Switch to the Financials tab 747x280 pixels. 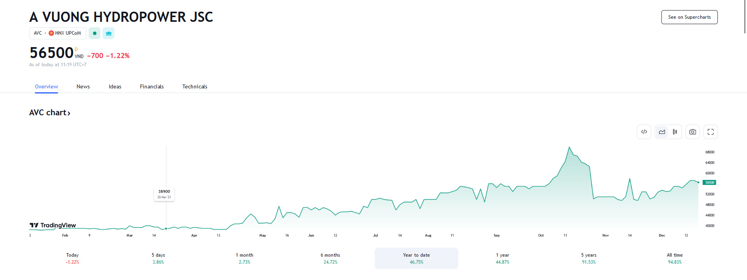(152, 86)
